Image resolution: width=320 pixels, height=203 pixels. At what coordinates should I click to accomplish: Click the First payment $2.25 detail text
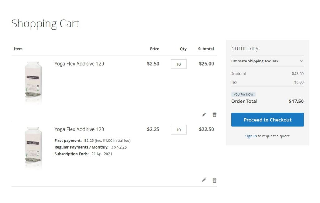point(92,141)
